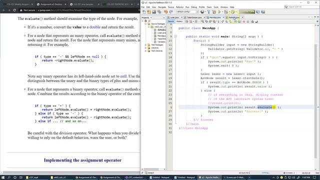Click the NetBeans Search field
The height and width of the screenshot is (180, 320).
301,7
